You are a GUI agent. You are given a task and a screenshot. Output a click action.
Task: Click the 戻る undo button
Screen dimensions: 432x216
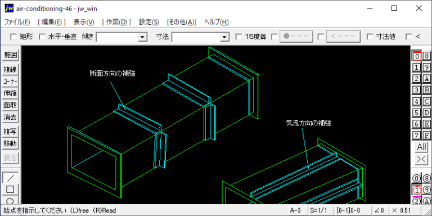point(10,158)
